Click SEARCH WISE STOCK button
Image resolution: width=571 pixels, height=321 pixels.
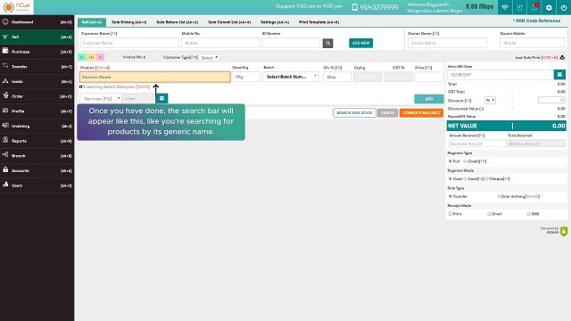coord(354,113)
